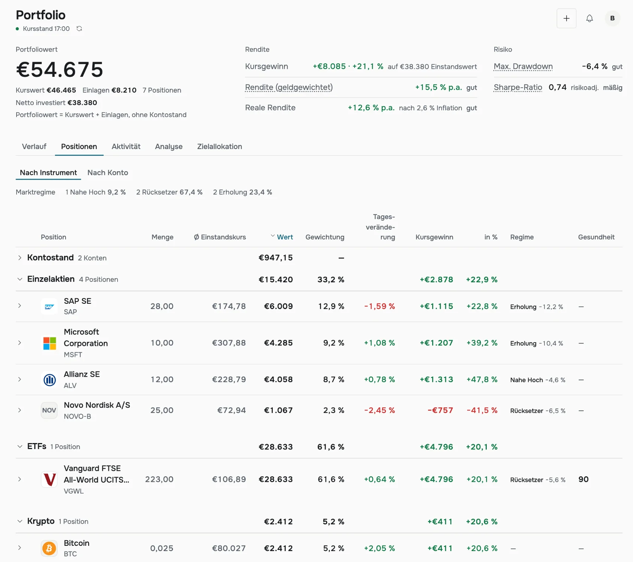Open the Aktivität tab
This screenshot has height=562, width=633.
[x=126, y=146]
